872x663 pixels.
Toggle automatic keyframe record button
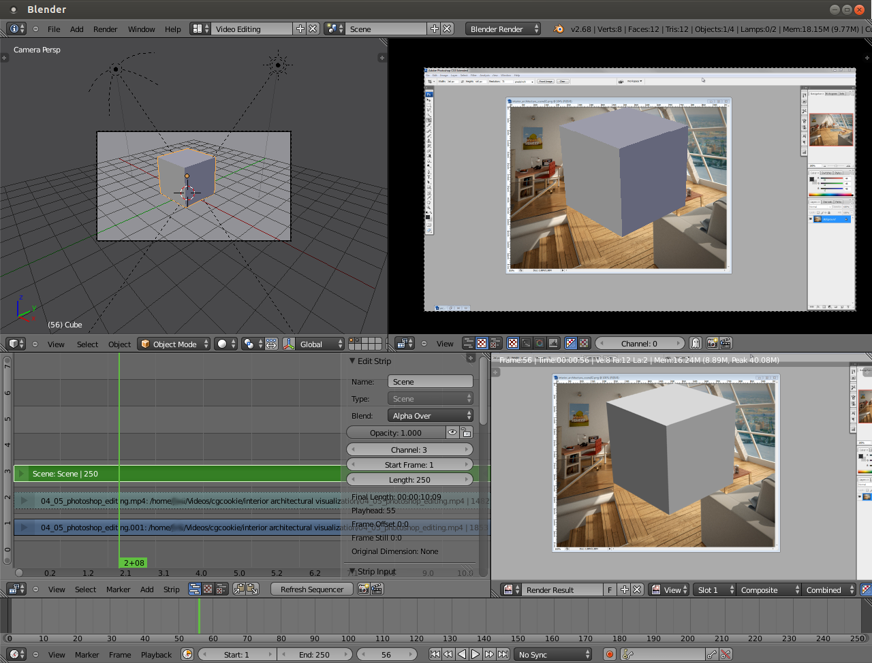[x=610, y=654]
